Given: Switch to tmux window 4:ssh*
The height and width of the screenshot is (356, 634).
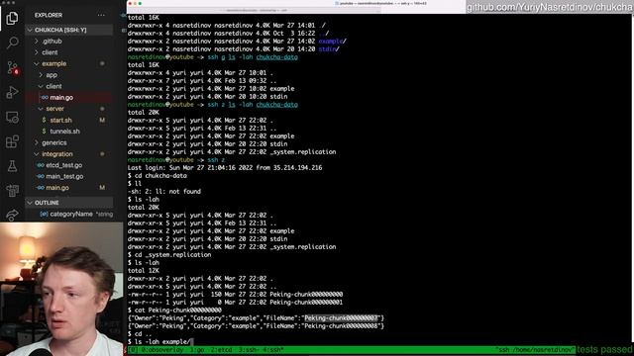Looking at the screenshot, I should click(x=273, y=350).
